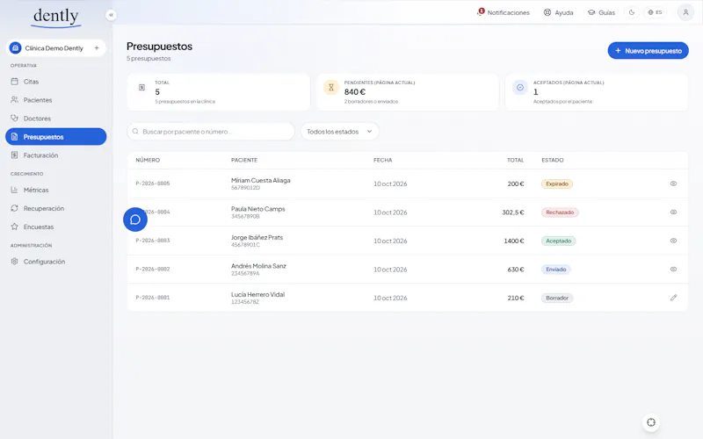Open Métricas section
The image size is (703, 439).
[56, 190]
